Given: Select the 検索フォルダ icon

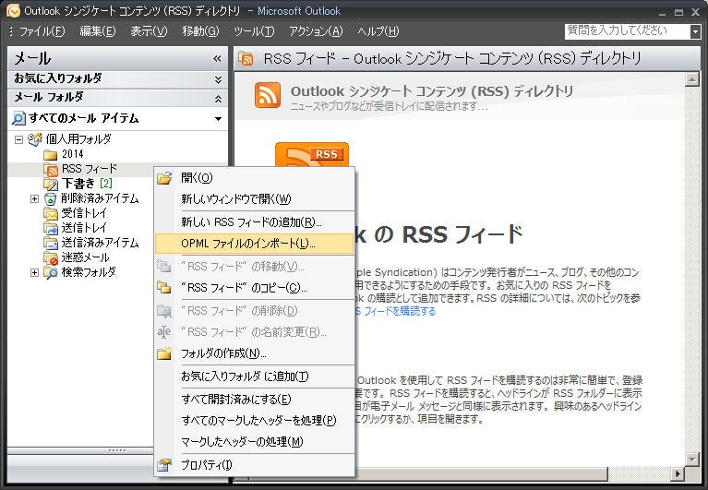Looking at the screenshot, I should point(51,272).
